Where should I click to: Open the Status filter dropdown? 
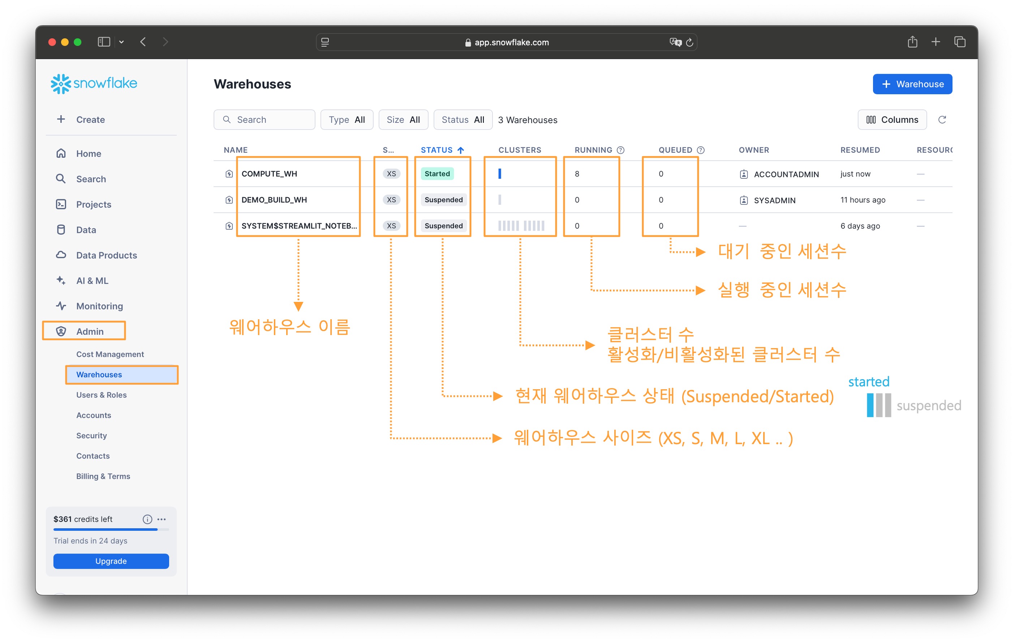point(463,120)
